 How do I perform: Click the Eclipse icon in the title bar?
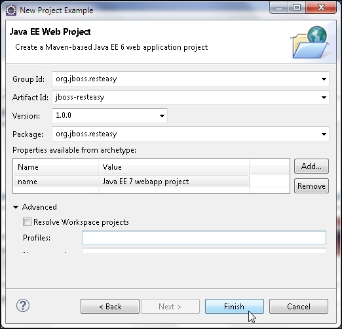point(11,10)
